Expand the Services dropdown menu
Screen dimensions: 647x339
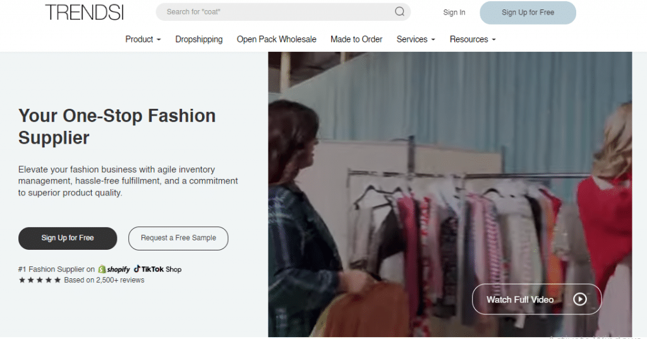click(x=415, y=39)
